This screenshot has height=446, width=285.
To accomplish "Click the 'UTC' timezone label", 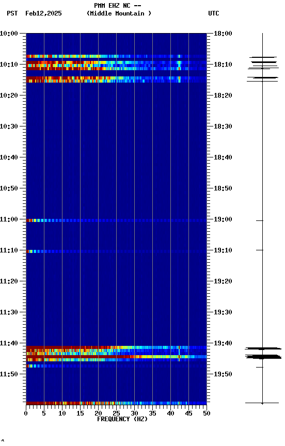I will [x=214, y=13].
